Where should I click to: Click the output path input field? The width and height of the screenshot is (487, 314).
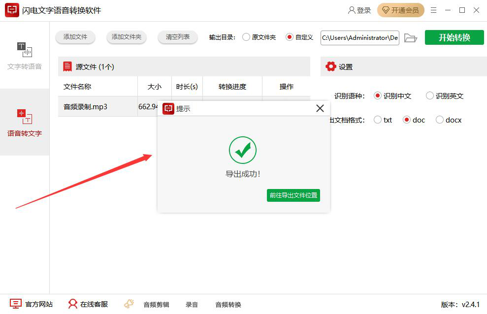coord(359,38)
